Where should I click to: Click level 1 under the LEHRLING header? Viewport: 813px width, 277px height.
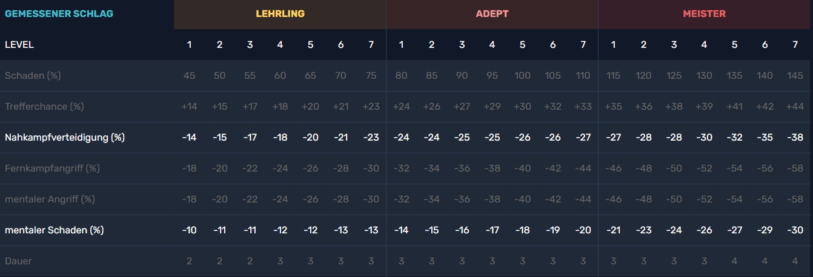coord(189,45)
